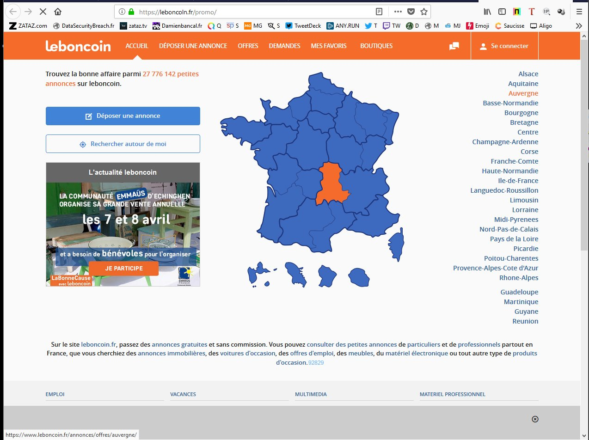Open the OFFRES navigation tab
The height and width of the screenshot is (440, 589).
pos(248,46)
